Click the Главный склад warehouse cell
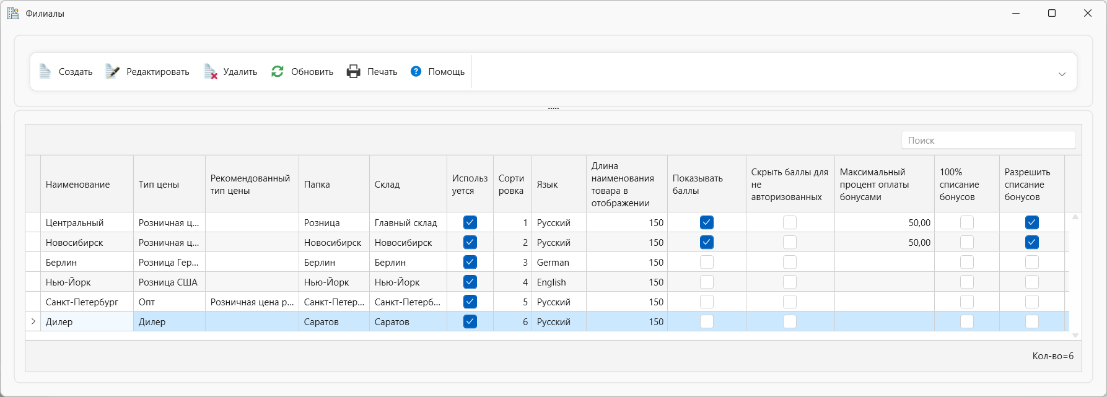This screenshot has height=397, width=1107. click(408, 222)
